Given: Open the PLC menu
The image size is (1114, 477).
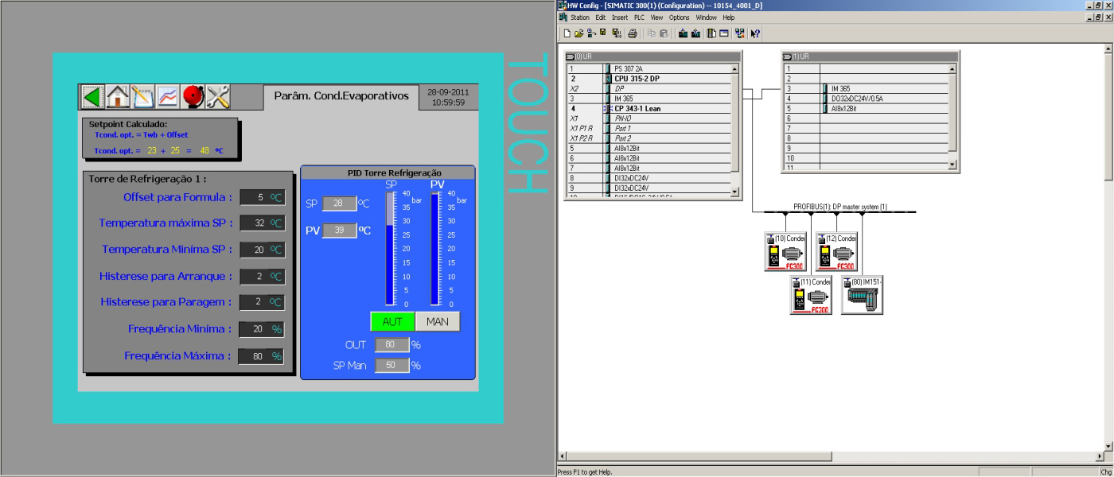Looking at the screenshot, I should click(x=639, y=17).
